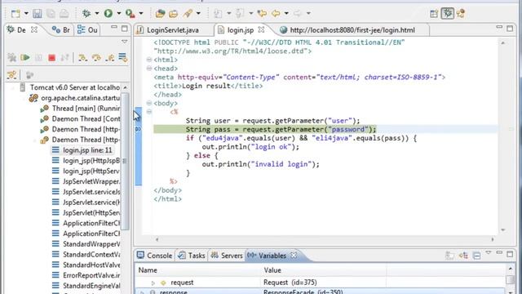This screenshot has height=294, width=522.
Task: Click the Open Perspective icon
Action: tap(434, 14)
